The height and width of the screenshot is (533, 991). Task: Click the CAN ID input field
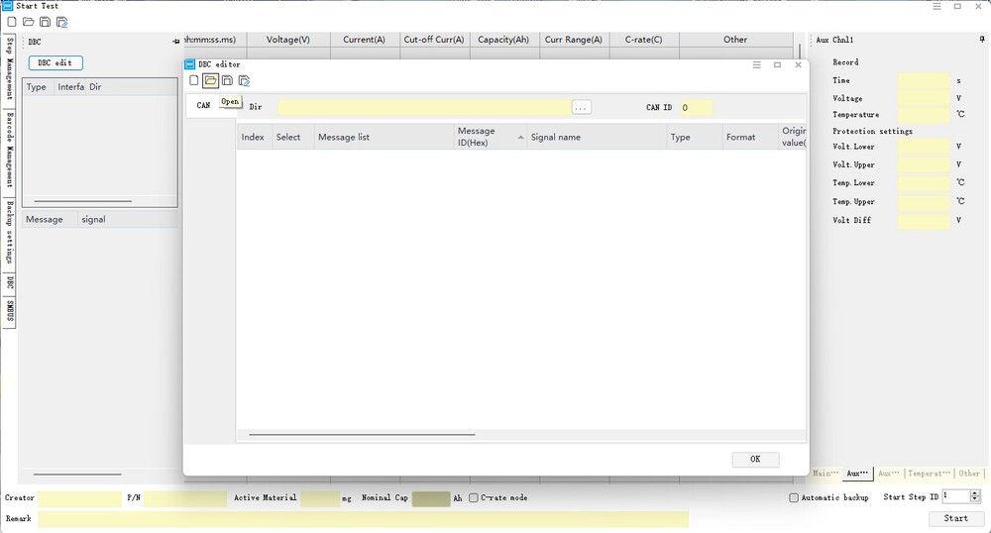[696, 107]
